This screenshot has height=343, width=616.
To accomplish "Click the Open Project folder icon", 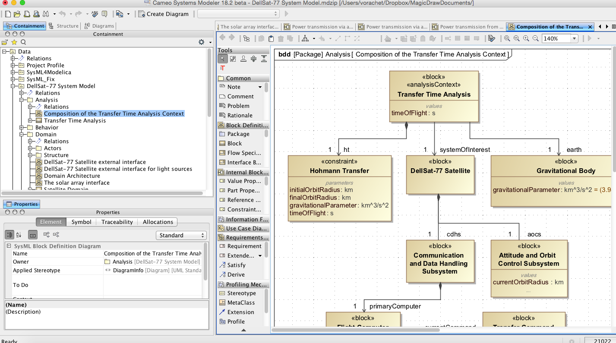I will point(17,14).
